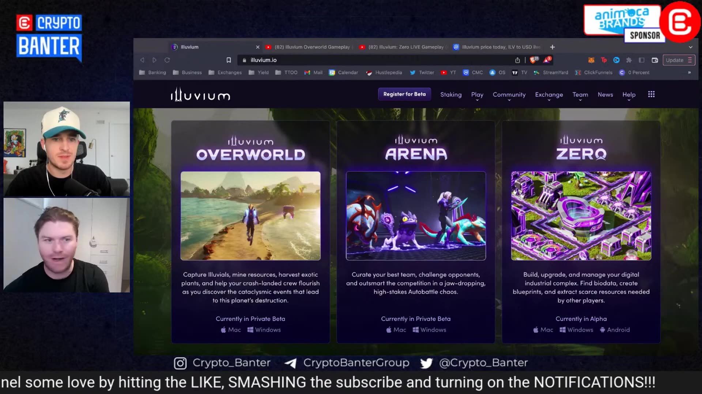The width and height of the screenshot is (702, 394).
Task: Open the red Tp extension icon
Action: [x=604, y=60]
